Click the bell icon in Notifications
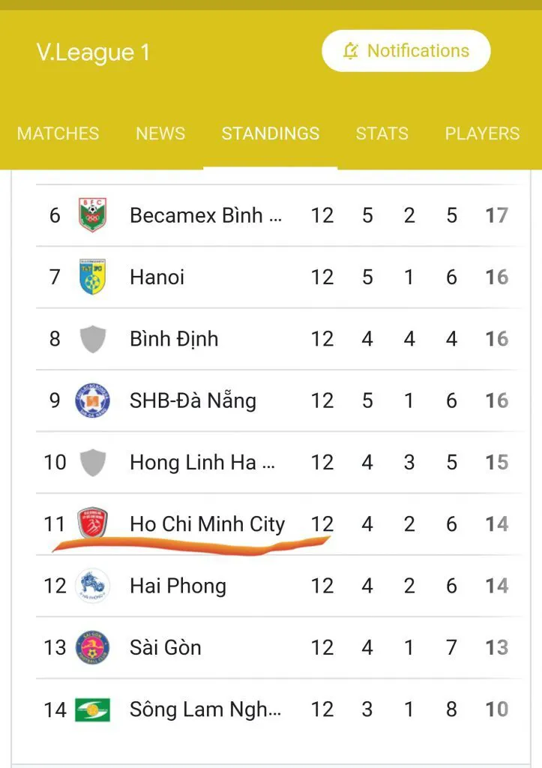Screen dimensions: 542x768 pyautogui.click(x=350, y=51)
